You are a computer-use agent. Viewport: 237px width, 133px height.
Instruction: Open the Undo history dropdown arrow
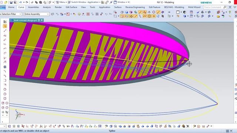24,2
